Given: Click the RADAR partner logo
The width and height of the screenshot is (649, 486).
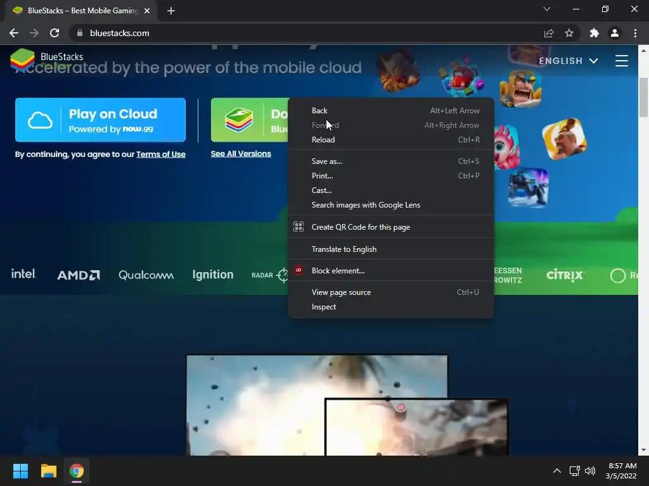Looking at the screenshot, I should [270, 275].
